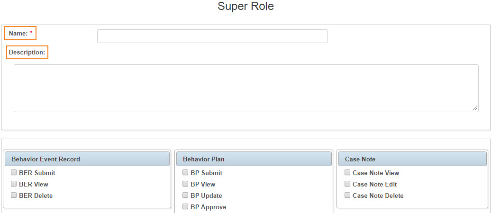The height and width of the screenshot is (213, 491).
Task: Enable BP Submit permission
Action: coord(185,172)
